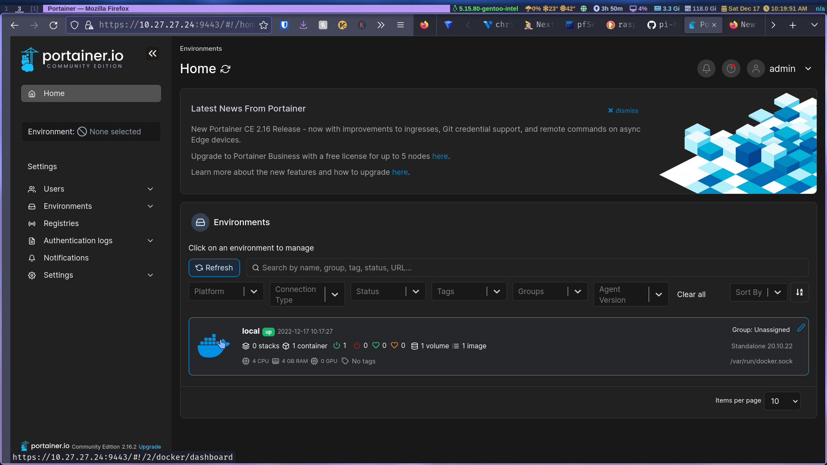Open the Connection Type filter dropdown
This screenshot has width=827, height=465.
307,294
